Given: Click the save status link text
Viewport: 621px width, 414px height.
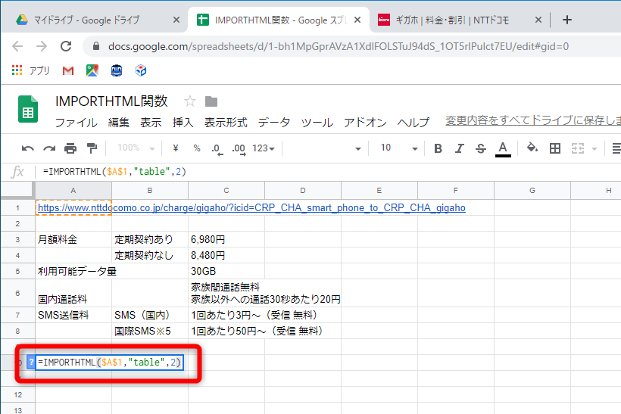Looking at the screenshot, I should [x=533, y=120].
